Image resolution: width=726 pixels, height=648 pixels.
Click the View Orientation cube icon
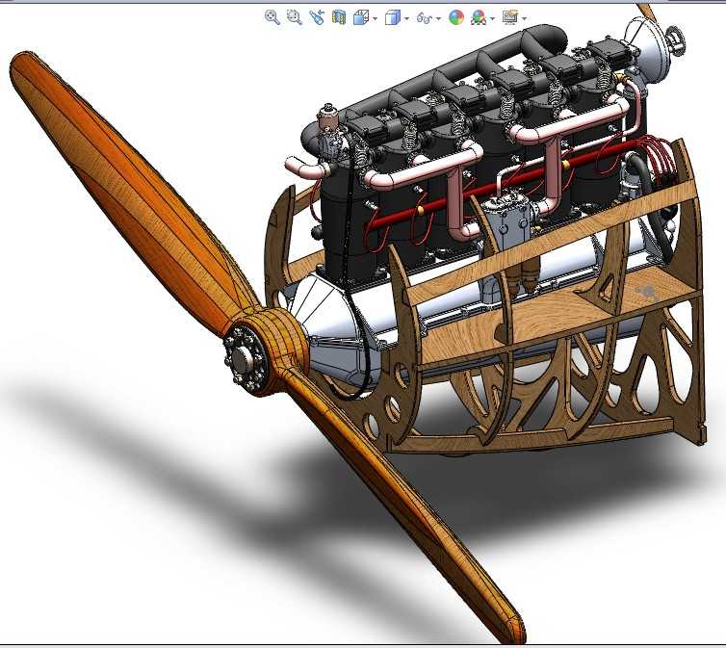[361, 17]
